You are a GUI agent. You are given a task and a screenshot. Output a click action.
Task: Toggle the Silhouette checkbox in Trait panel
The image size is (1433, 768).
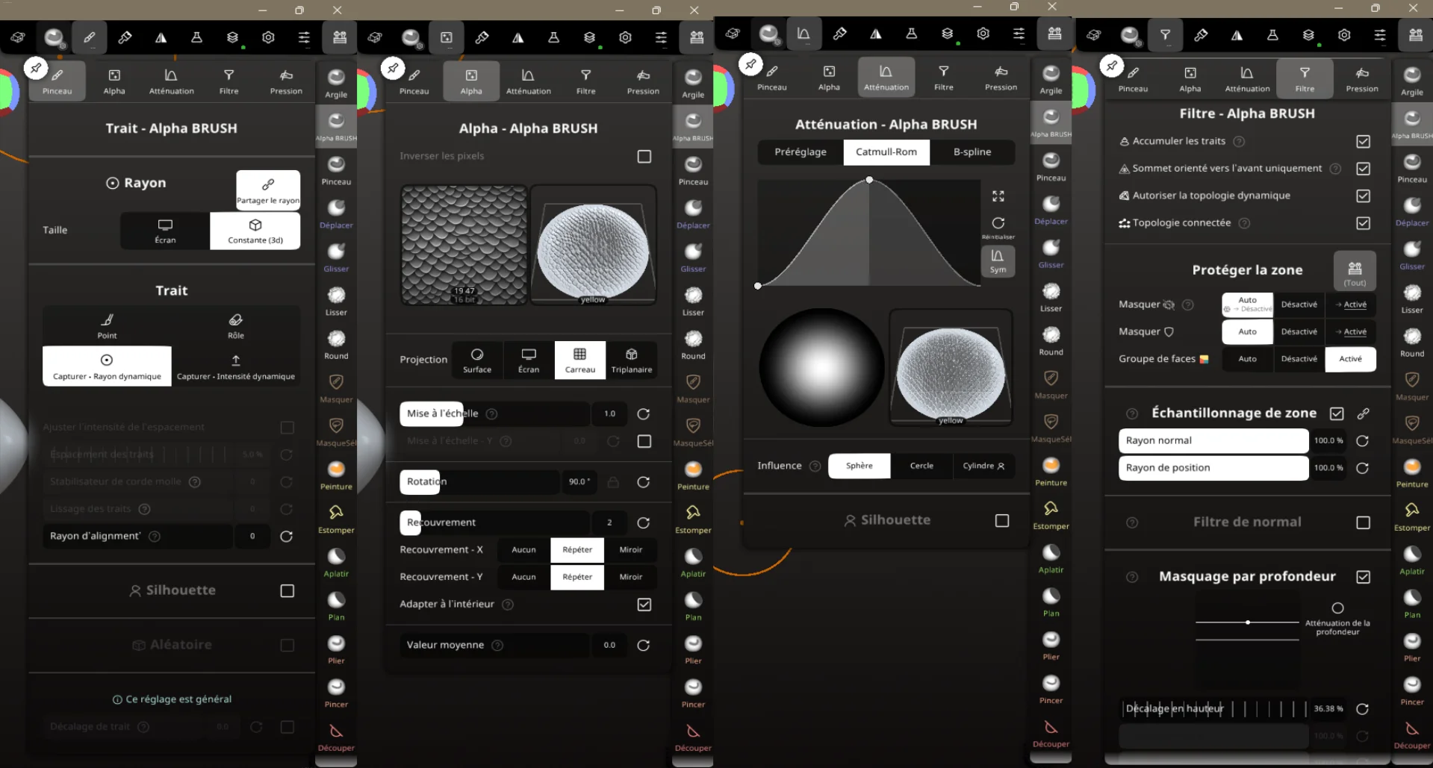pyautogui.click(x=287, y=591)
